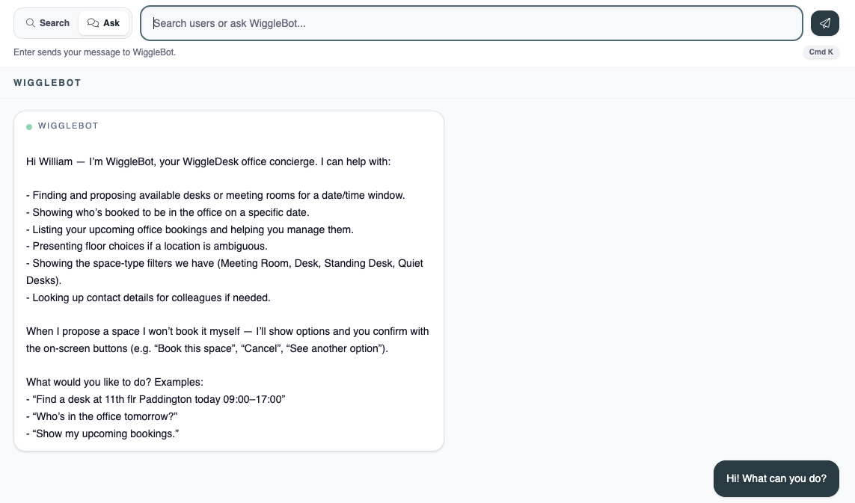Image resolution: width=855 pixels, height=503 pixels.
Task: Click the rounded dark suggestion chip bottom right
Action: (776, 478)
